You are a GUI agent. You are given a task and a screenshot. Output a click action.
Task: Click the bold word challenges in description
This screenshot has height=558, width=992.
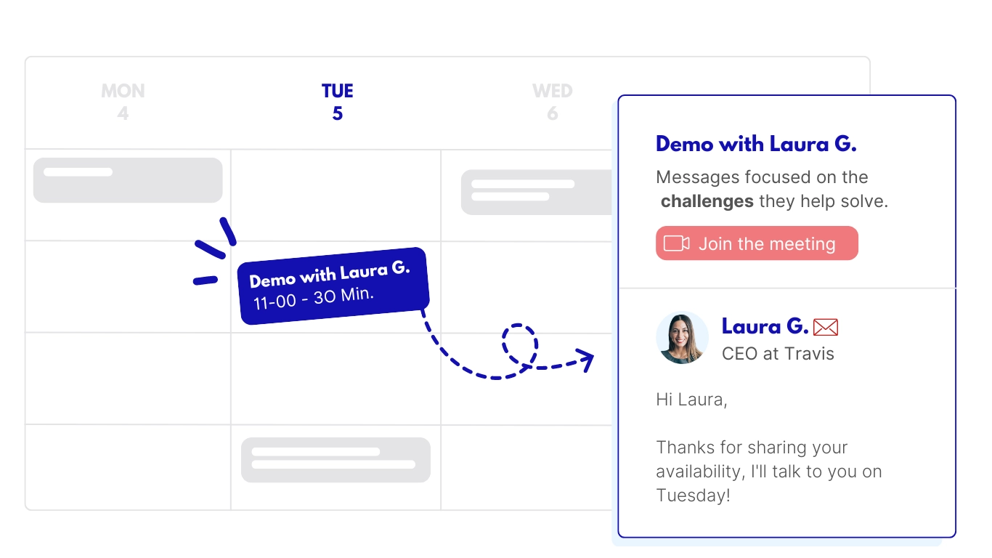[707, 201]
